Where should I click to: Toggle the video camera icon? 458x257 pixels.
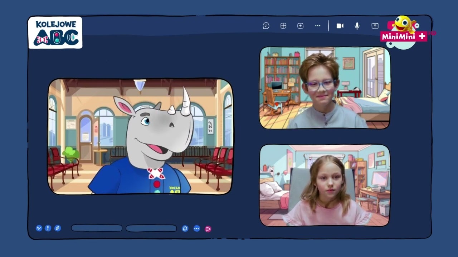[340, 26]
